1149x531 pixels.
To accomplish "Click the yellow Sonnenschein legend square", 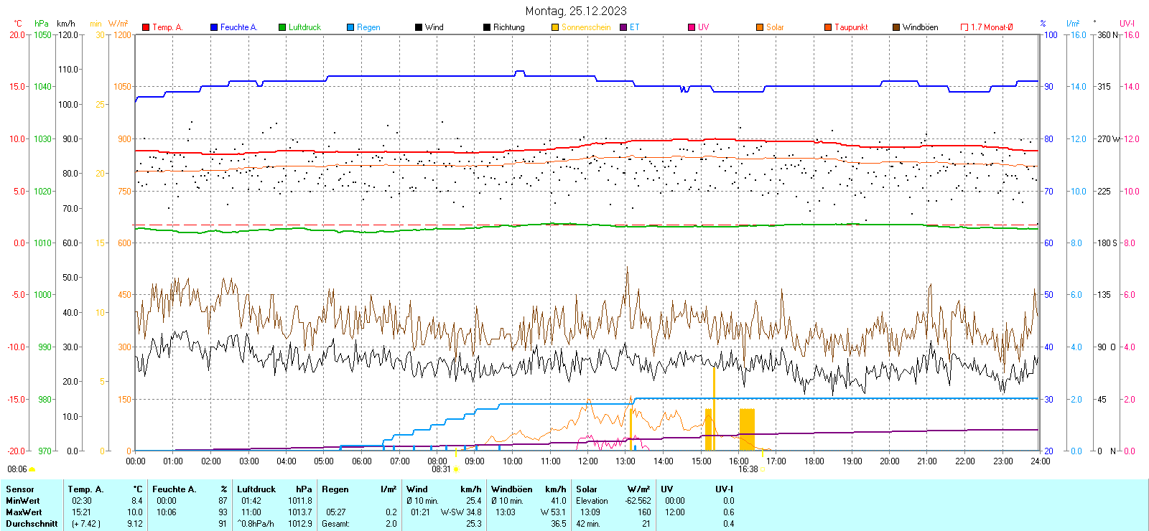I will [555, 27].
